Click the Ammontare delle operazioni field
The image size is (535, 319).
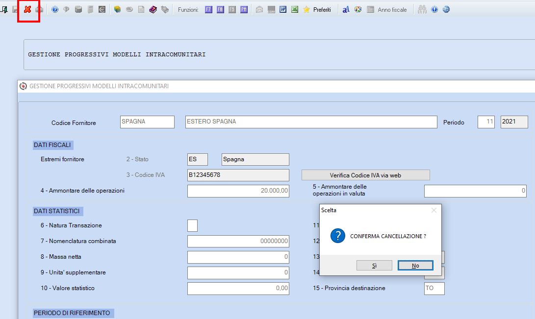[x=238, y=191]
